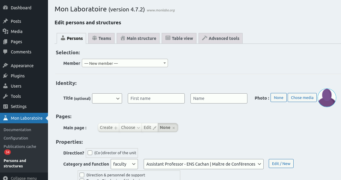Switch to the Table view tab
Image resolution: width=341 pixels, height=180 pixels.
(x=179, y=38)
